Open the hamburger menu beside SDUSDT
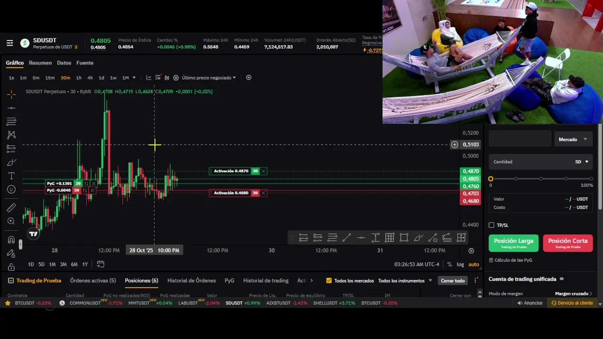This screenshot has width=603, height=339. 10,43
